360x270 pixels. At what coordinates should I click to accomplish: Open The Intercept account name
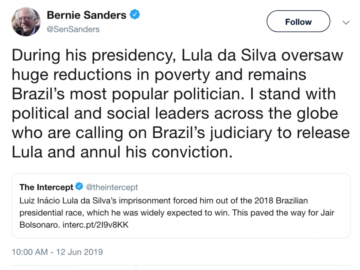click(46, 187)
